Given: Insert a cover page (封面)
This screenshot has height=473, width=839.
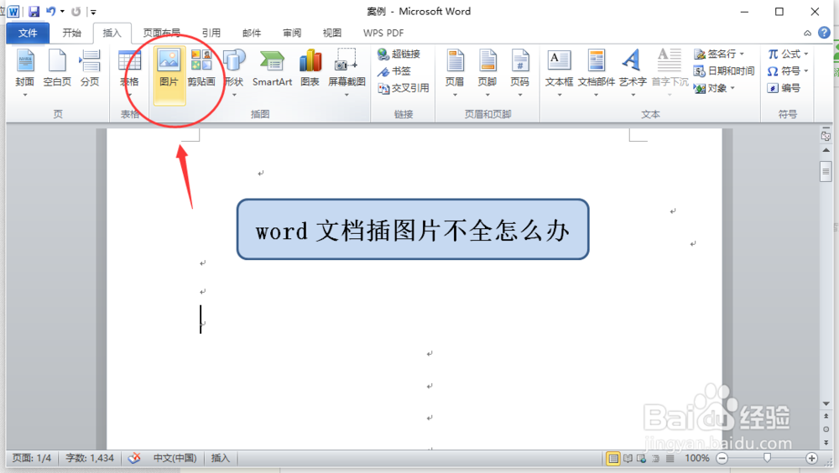Looking at the screenshot, I should tap(24, 69).
